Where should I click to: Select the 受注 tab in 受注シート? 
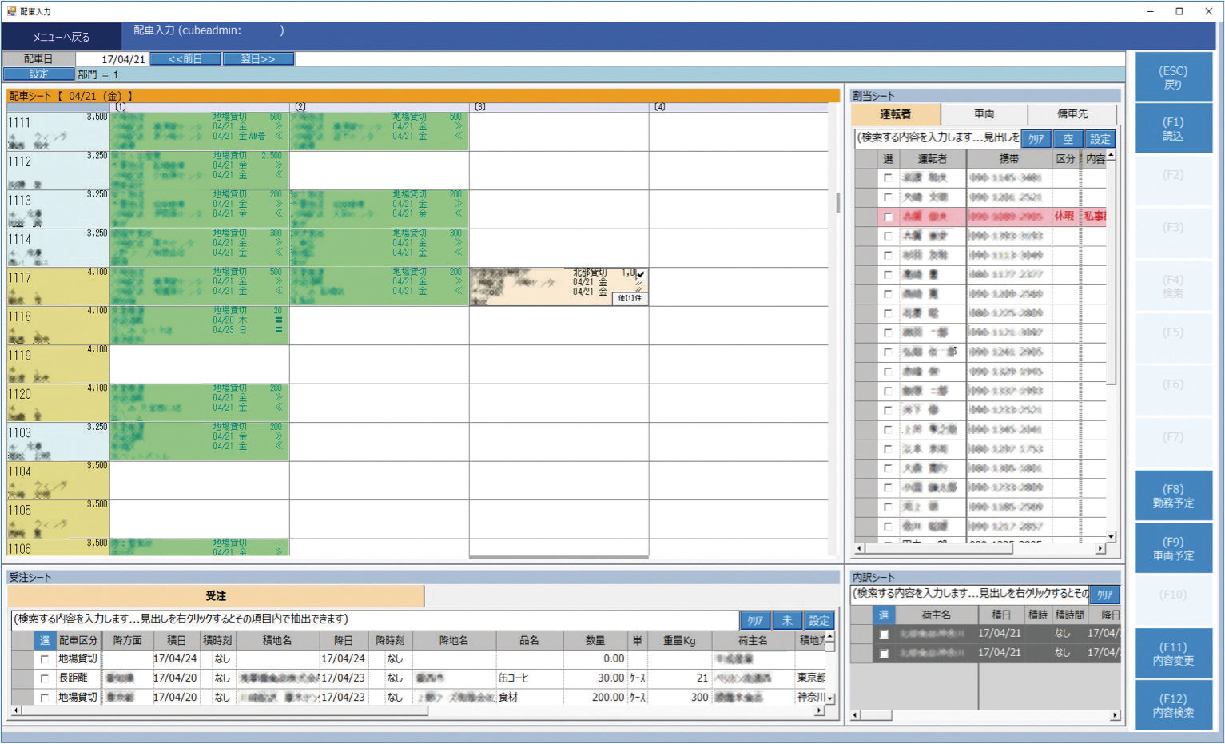pyautogui.click(x=216, y=596)
